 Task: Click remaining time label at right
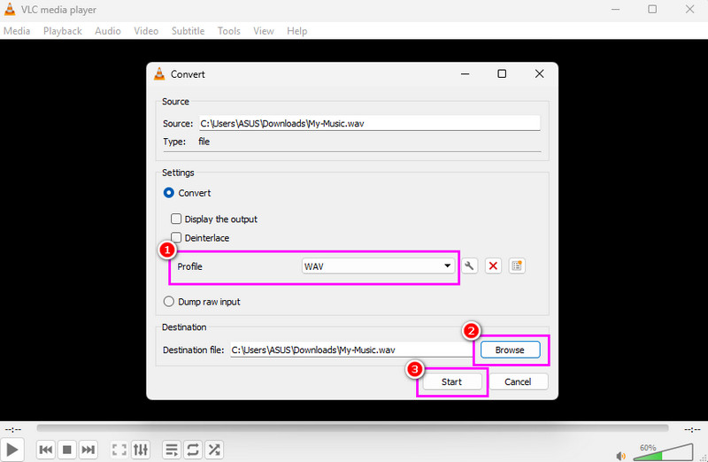click(x=692, y=429)
